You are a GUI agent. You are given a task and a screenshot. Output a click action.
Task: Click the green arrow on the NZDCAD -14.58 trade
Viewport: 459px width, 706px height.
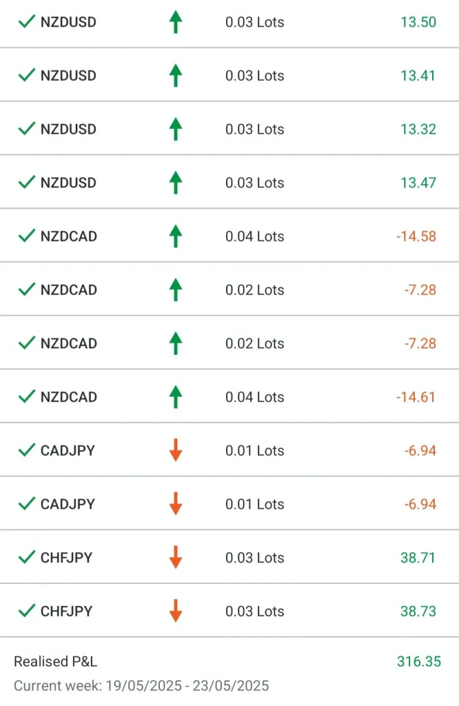point(176,236)
